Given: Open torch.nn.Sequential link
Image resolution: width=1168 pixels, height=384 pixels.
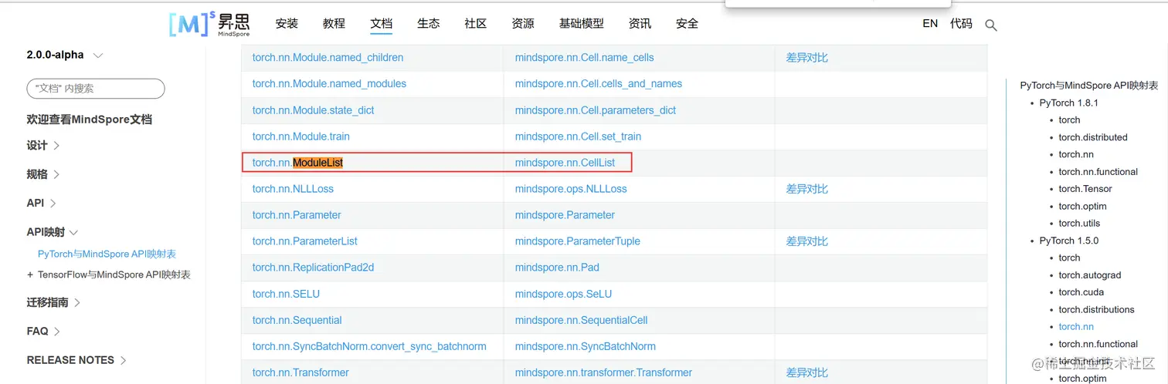Looking at the screenshot, I should pyautogui.click(x=297, y=320).
